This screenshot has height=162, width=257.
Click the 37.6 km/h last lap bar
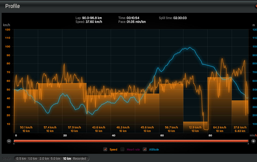click(240, 116)
